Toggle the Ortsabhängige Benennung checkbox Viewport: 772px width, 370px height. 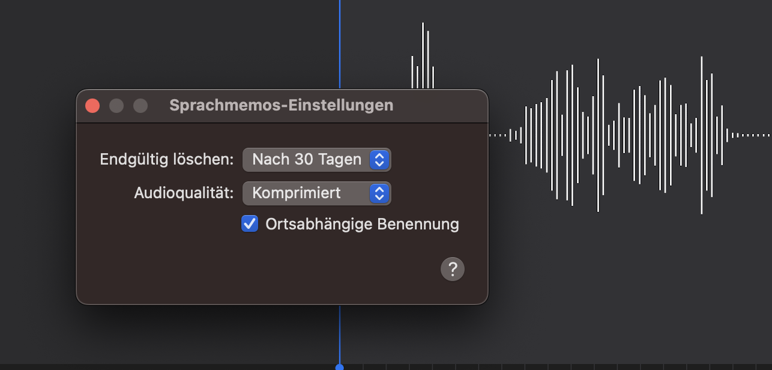(249, 224)
